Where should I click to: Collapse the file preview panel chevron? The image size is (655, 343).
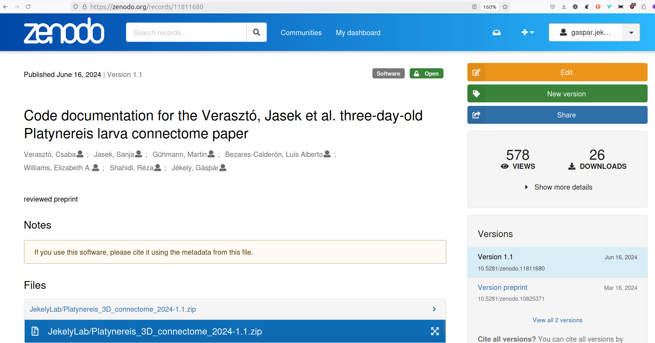pyautogui.click(x=434, y=309)
